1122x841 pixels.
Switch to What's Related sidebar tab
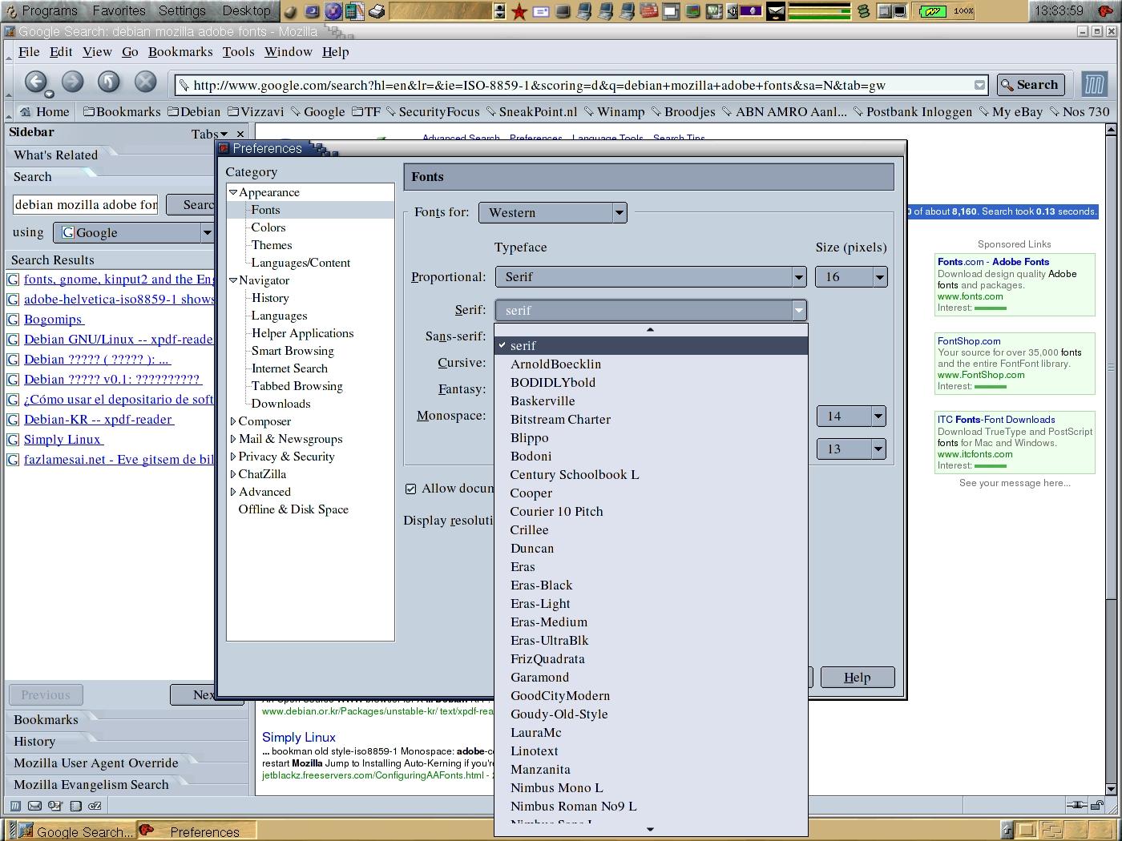(55, 155)
